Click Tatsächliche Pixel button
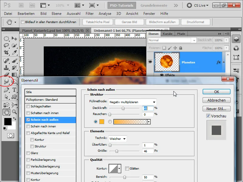Screen dimensions: 243x182 point(98,22)
